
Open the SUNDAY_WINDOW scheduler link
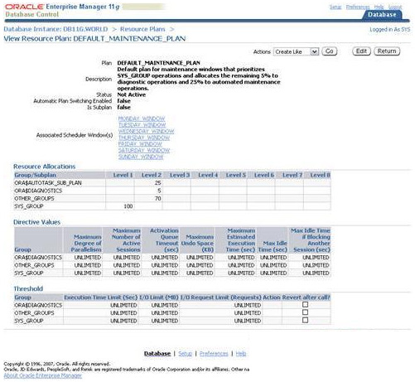pos(141,157)
